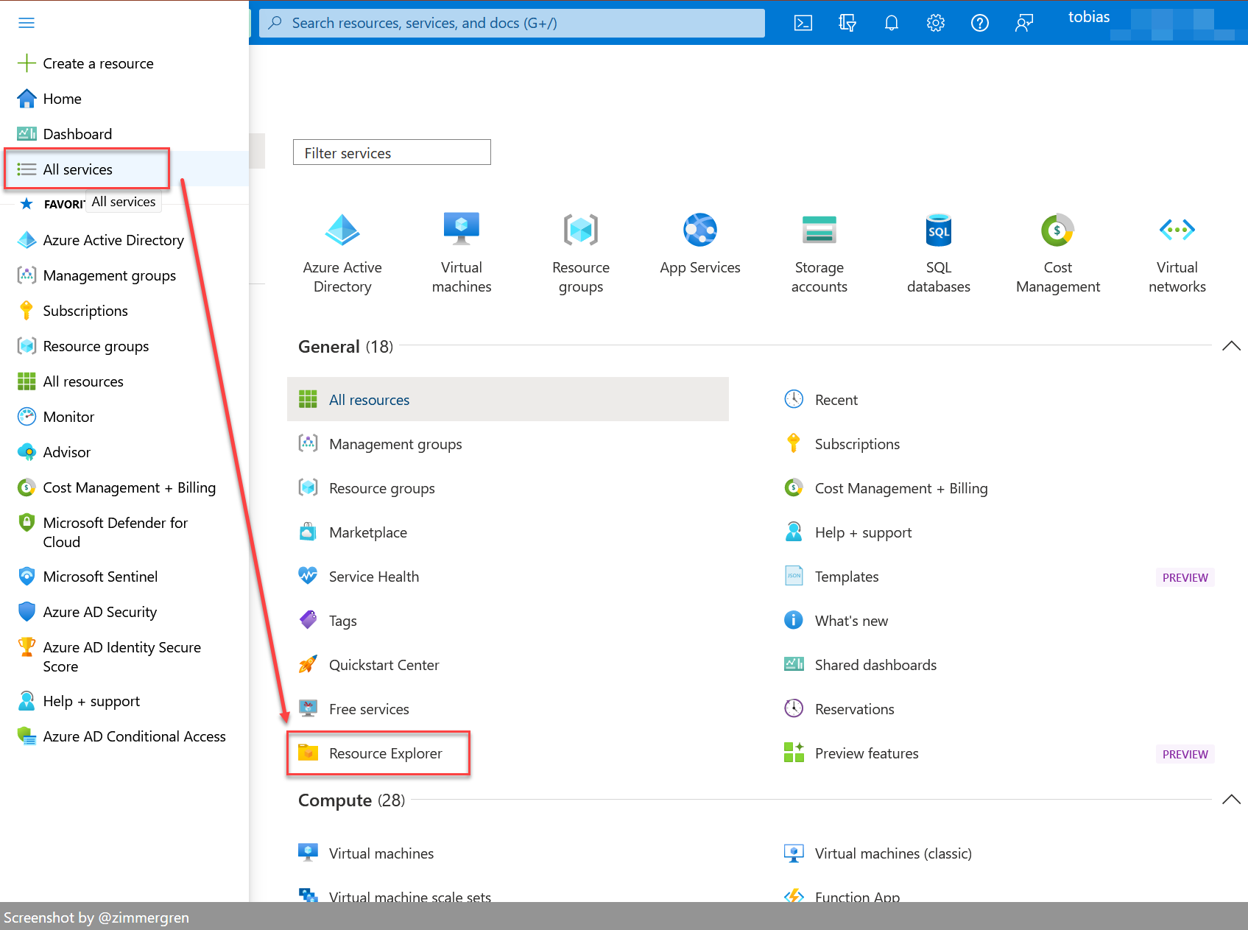
Task: Click Create a resource
Action: (98, 63)
